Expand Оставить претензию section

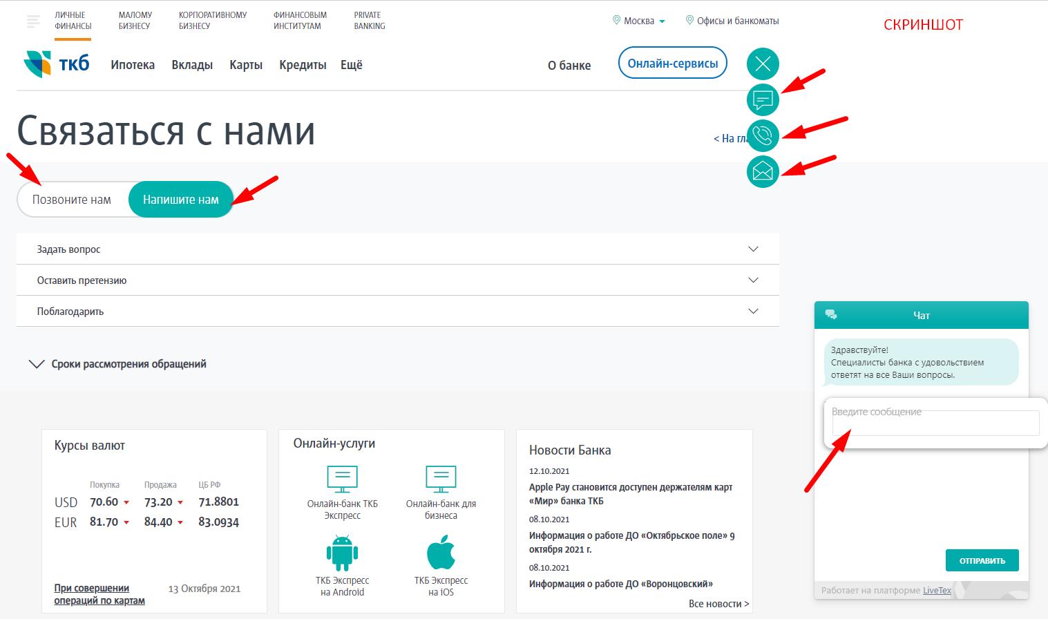(398, 280)
